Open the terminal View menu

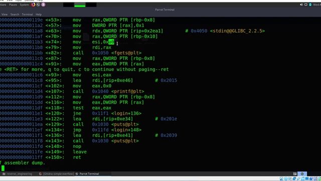[x=5, y=15]
